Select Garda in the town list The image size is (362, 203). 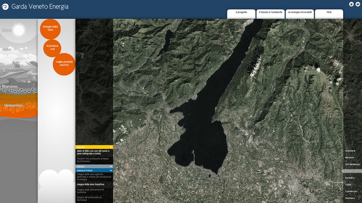tap(349, 171)
